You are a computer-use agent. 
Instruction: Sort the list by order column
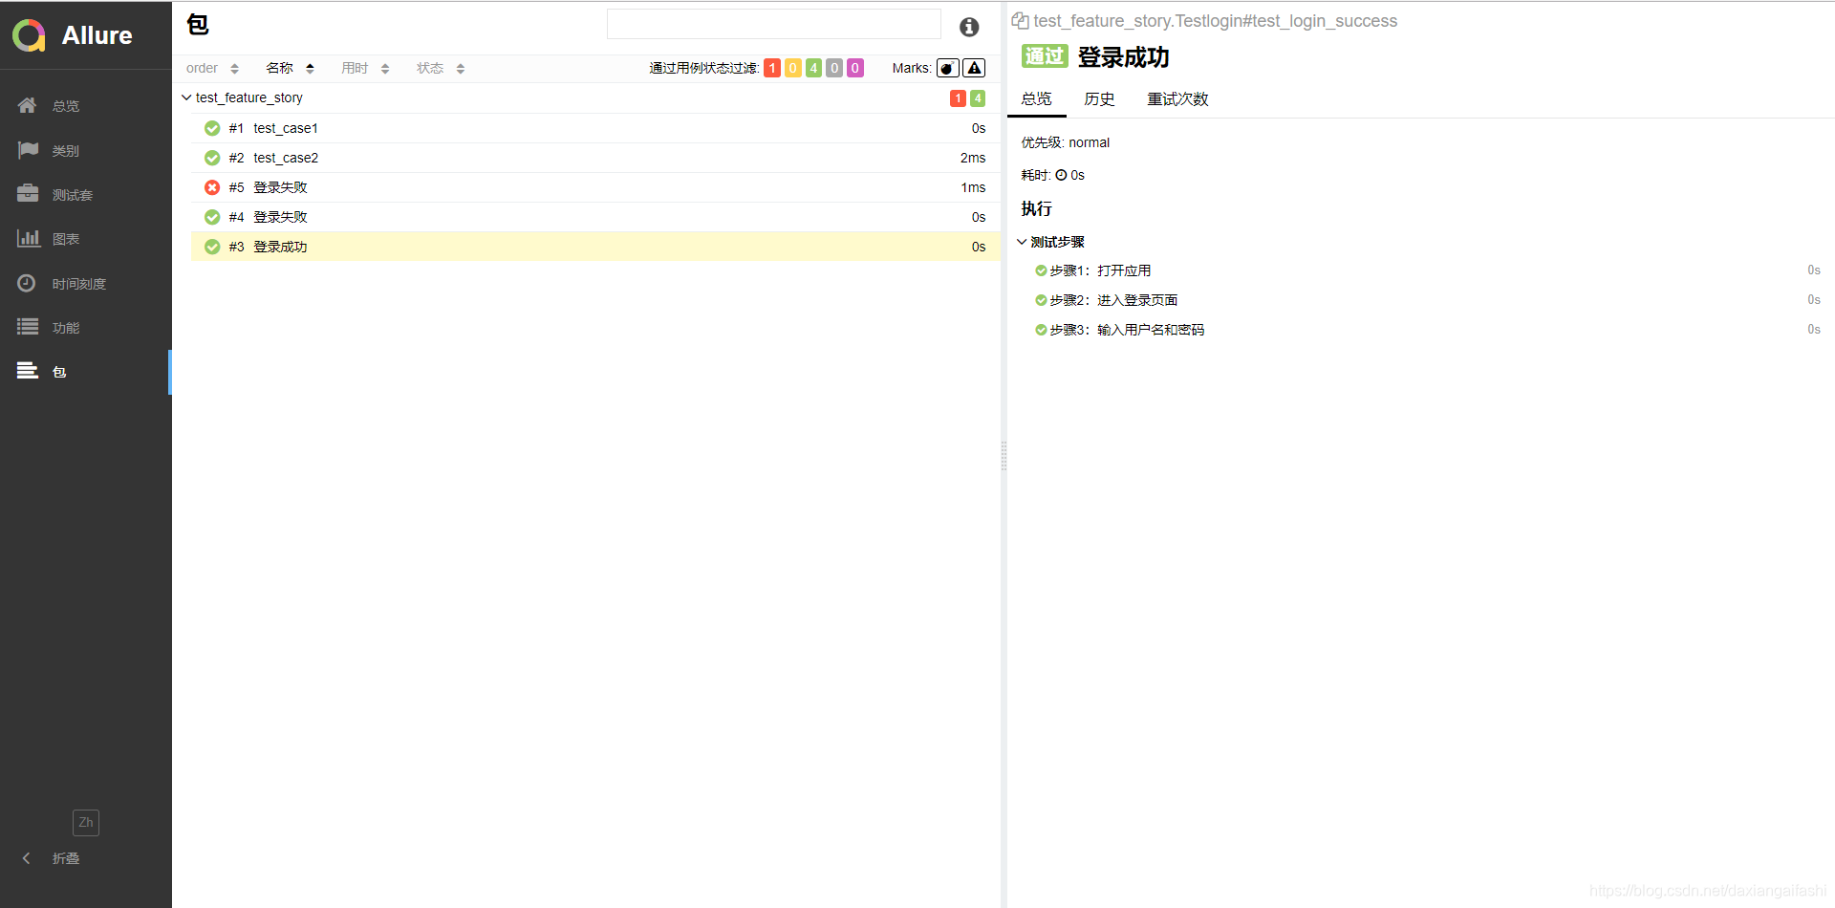[212, 68]
